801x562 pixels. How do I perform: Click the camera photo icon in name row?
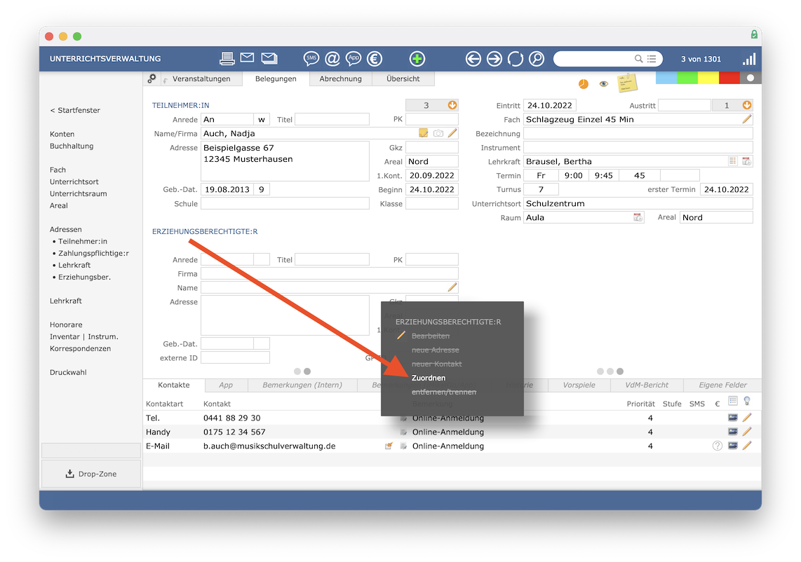click(x=438, y=133)
